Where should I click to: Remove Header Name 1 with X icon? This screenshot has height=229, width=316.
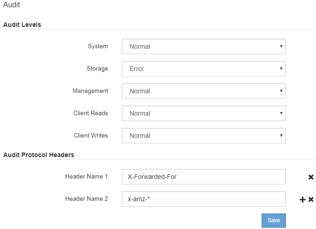click(x=311, y=177)
